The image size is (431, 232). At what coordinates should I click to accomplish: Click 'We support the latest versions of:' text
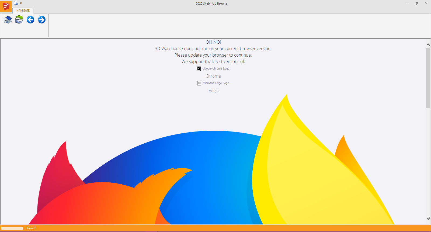coord(213,61)
